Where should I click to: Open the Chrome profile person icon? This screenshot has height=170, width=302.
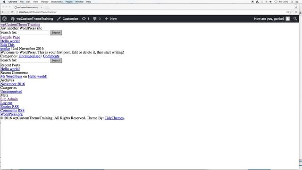point(296,7)
